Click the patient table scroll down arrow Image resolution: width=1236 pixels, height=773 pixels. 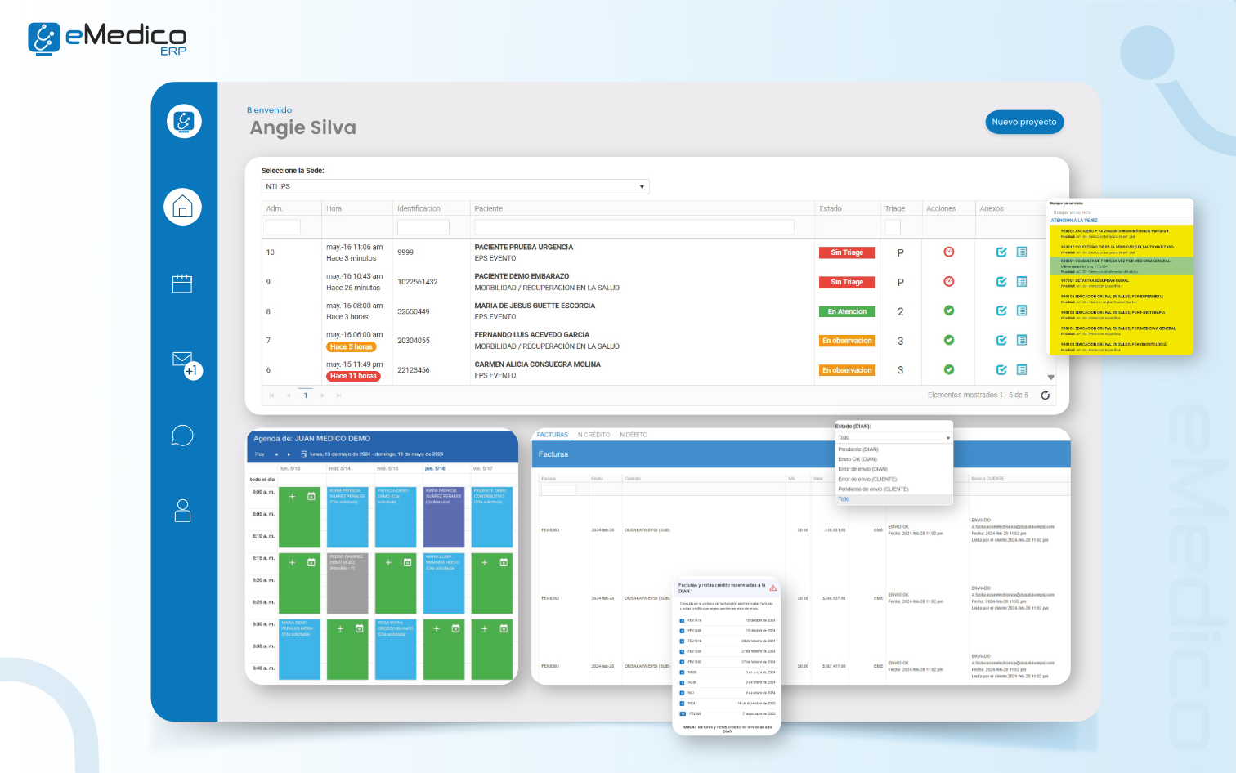tap(1051, 378)
